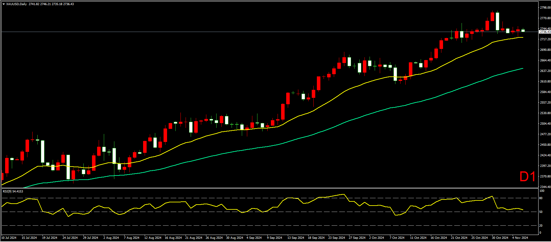
Task: Click the 2557.20 price axis label
Action: (545, 103)
